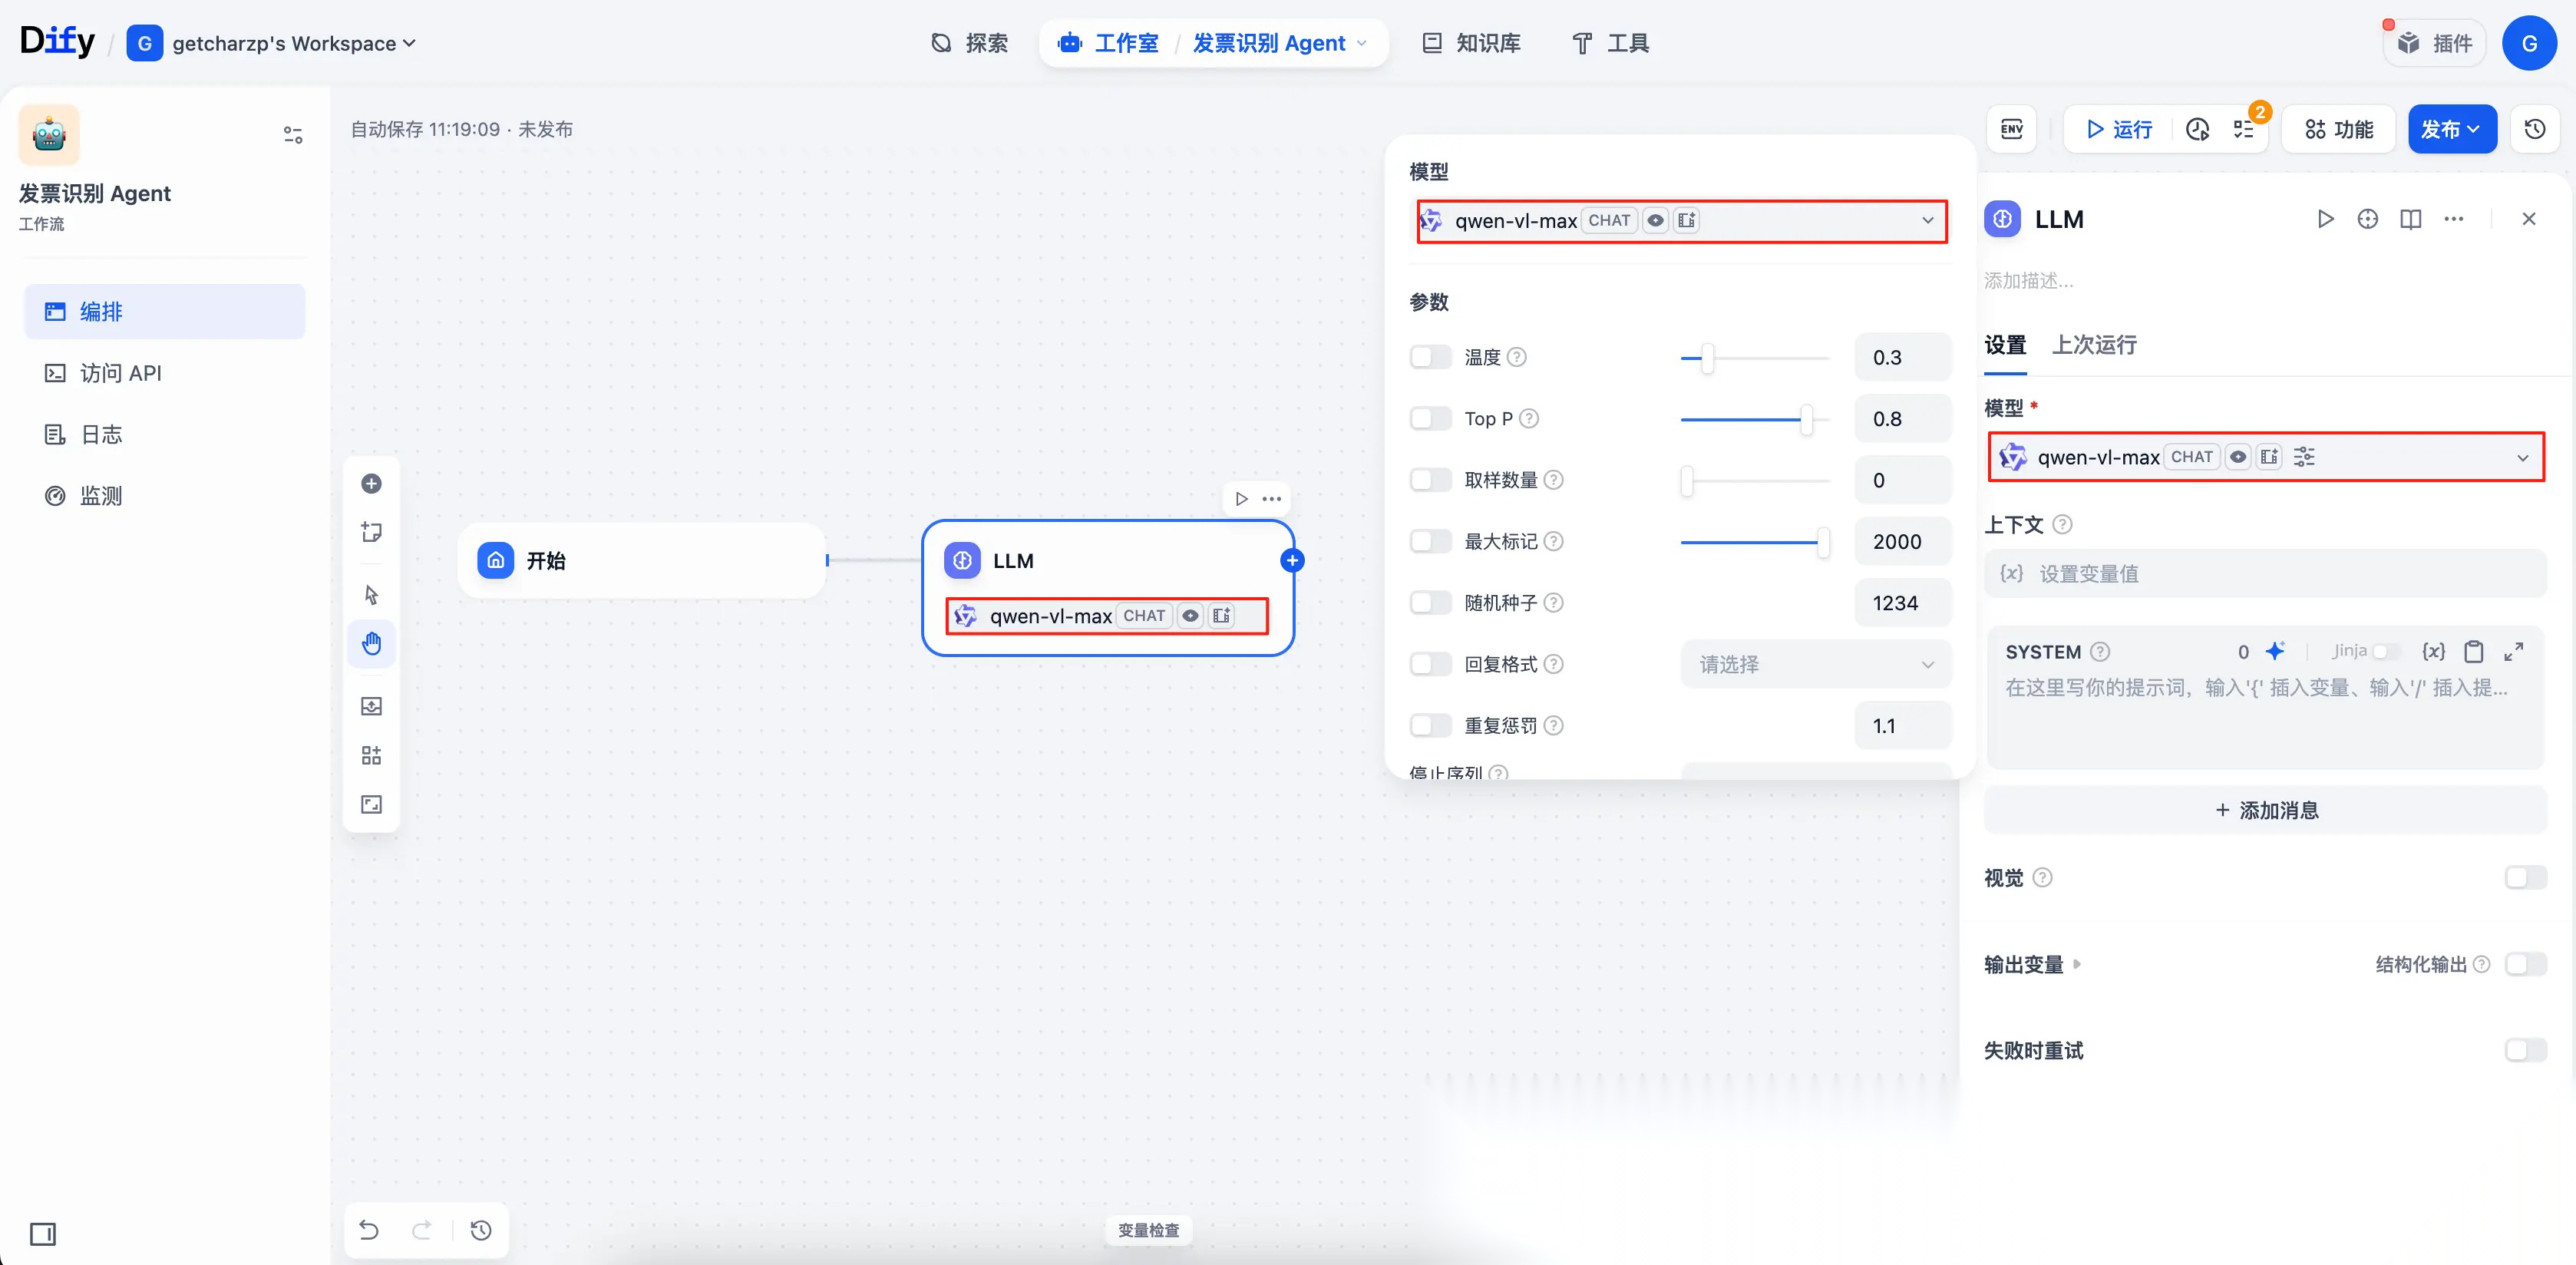2576x1265 pixels.
Task: Click the prompt generator sparkle icon
Action: coord(2275,651)
